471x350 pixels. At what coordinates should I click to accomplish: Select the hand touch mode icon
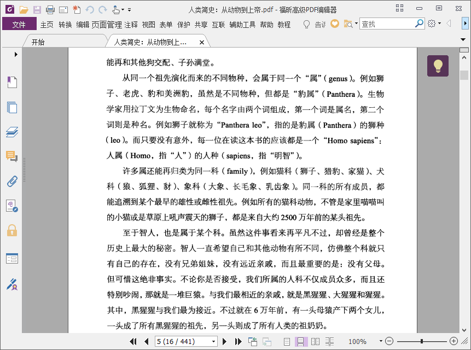pos(116,10)
